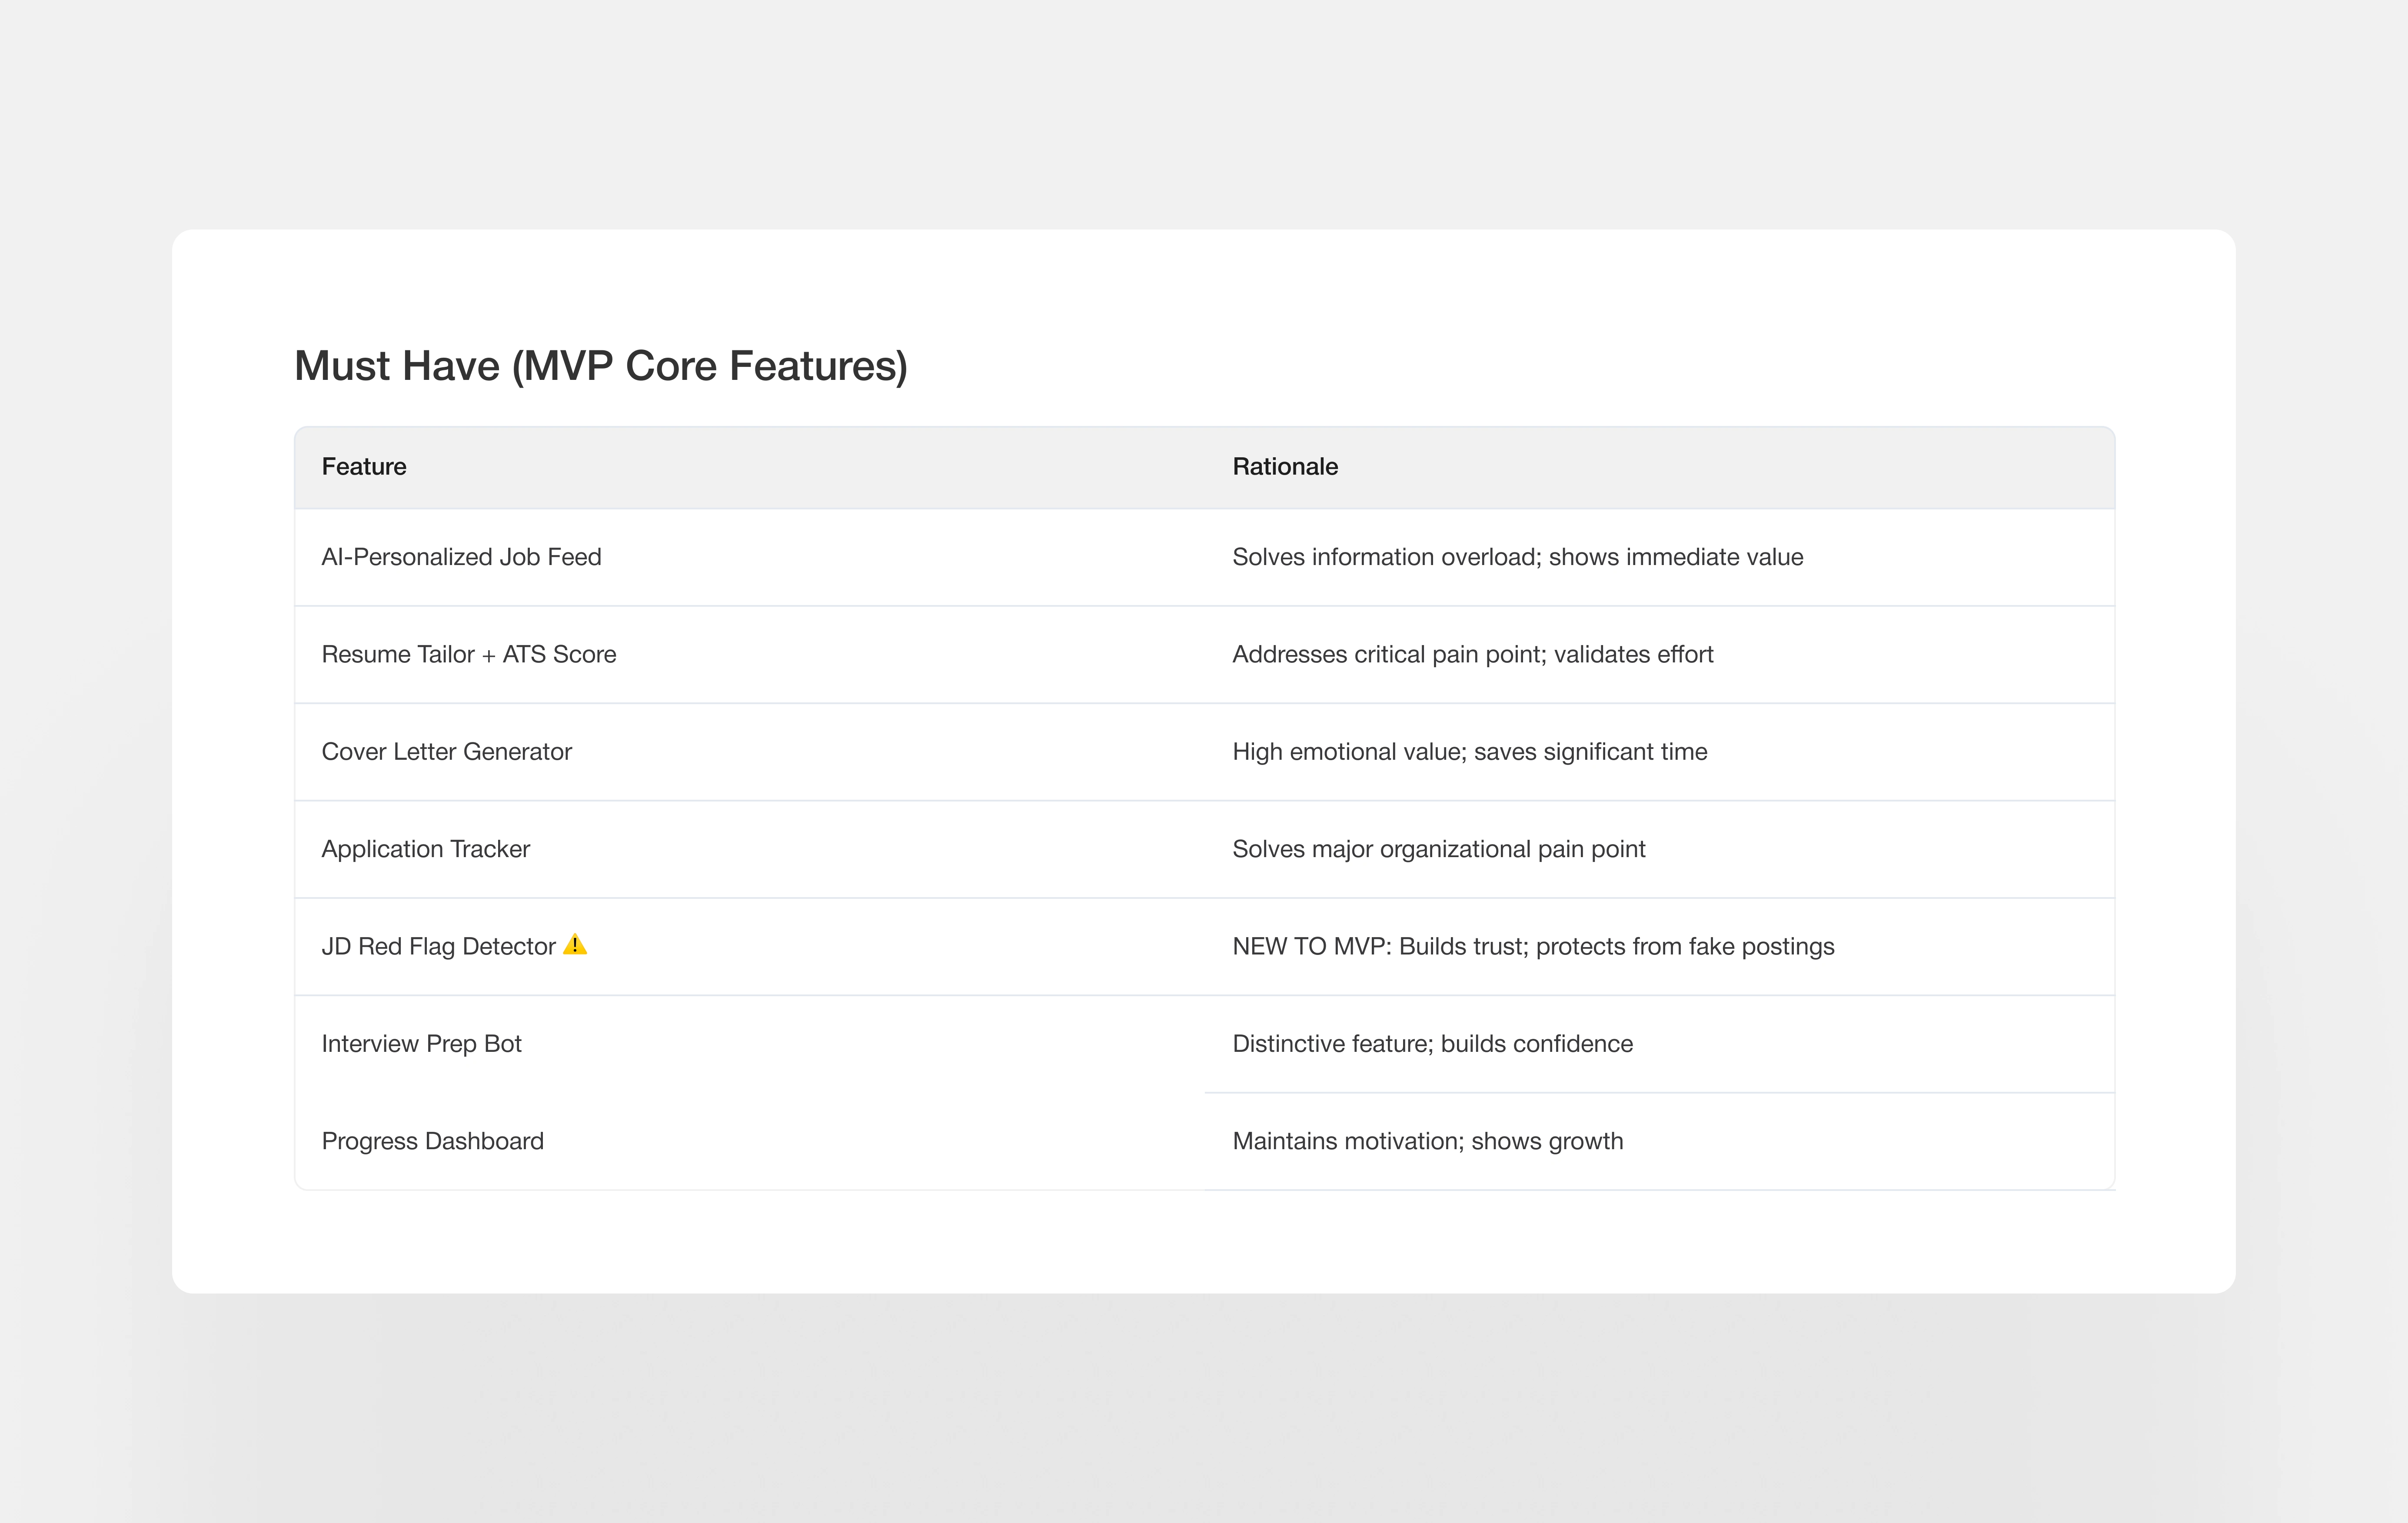Viewport: 2408px width, 1523px height.
Task: Select 'Addresses critical pain point' rationale cell
Action: click(x=1472, y=654)
